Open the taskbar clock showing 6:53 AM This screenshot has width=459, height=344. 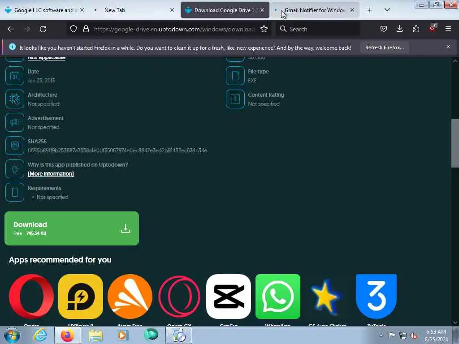coord(436,335)
